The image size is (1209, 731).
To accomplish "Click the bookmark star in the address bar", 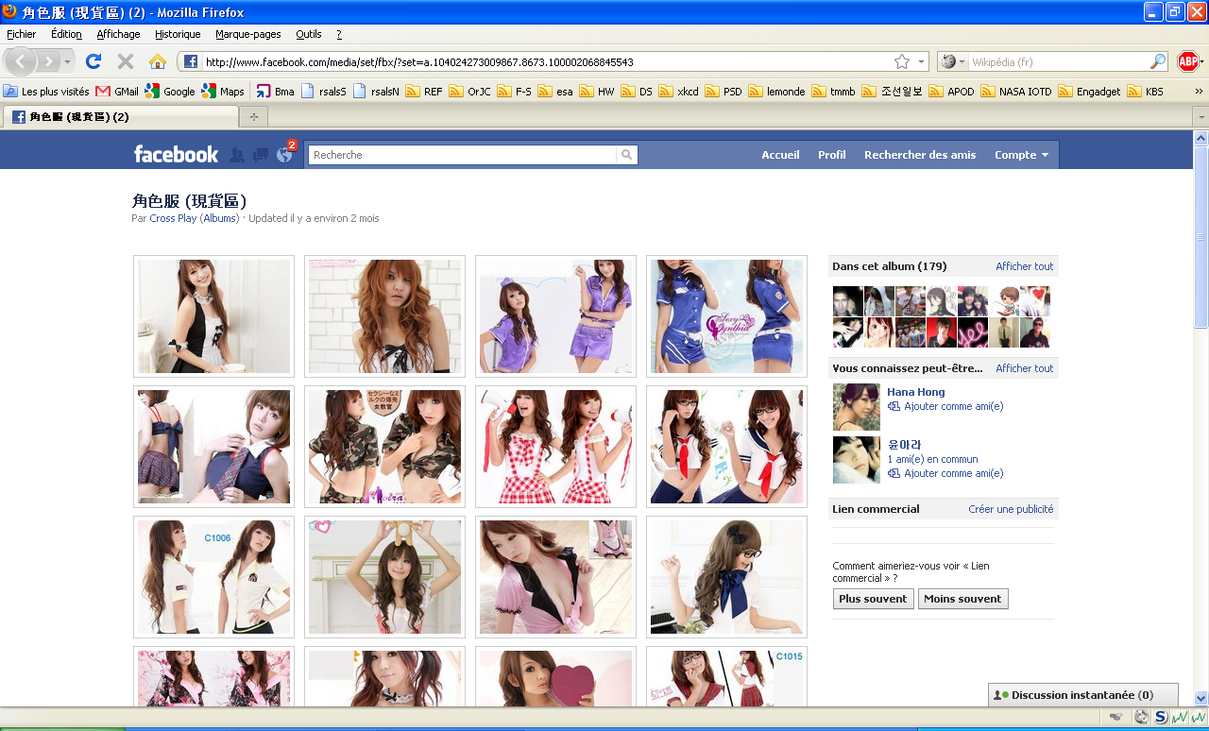I will point(901,61).
